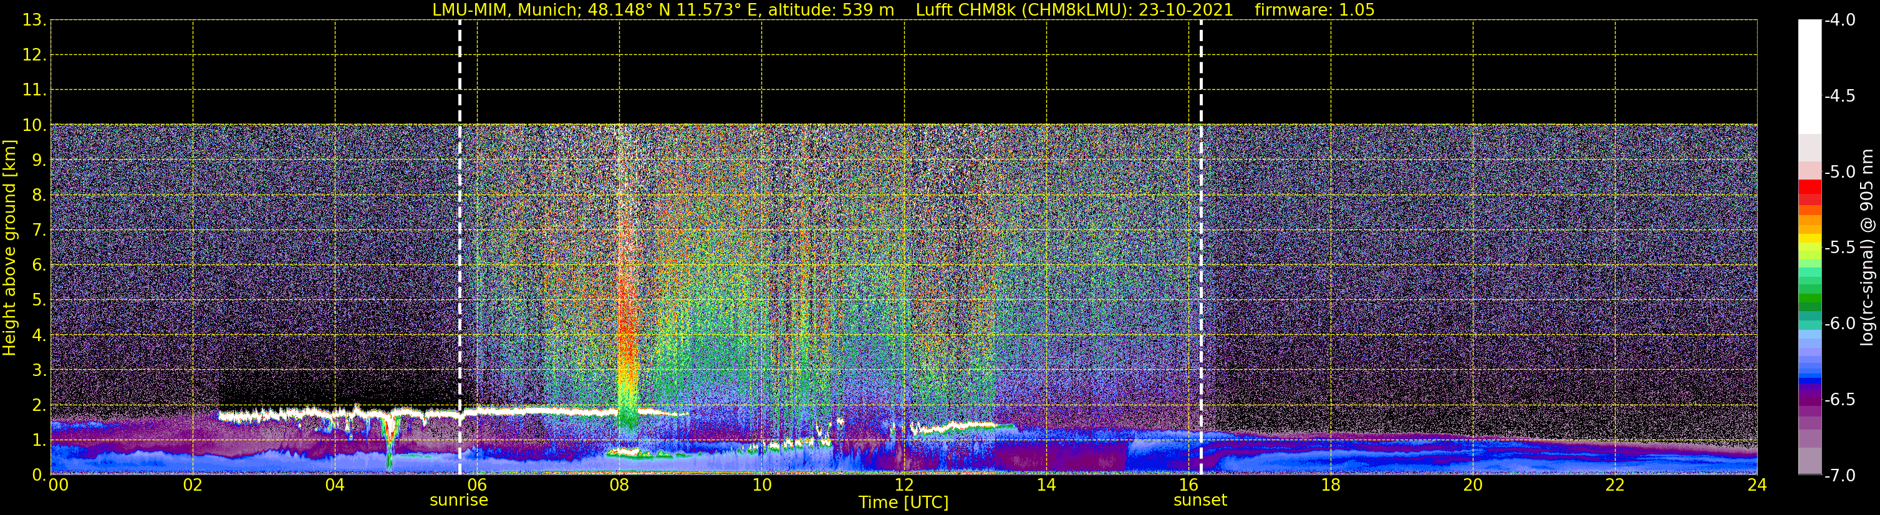The height and width of the screenshot is (515, 1880).
Task: Click the time axis tick label '14'
Action: [1046, 485]
